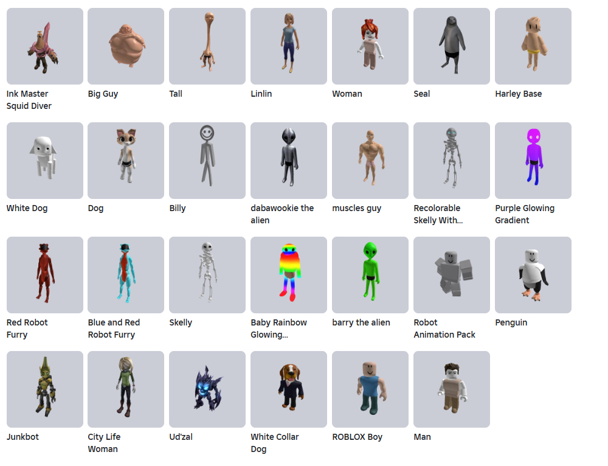Open the Ud'zal character thumbnail
Image resolution: width=608 pixels, height=466 pixels.
coord(207,389)
